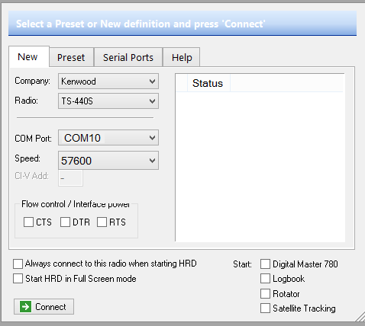Image resolution: width=365 pixels, height=326 pixels.
Task: Check the RTS checkbox
Action: tap(102, 222)
